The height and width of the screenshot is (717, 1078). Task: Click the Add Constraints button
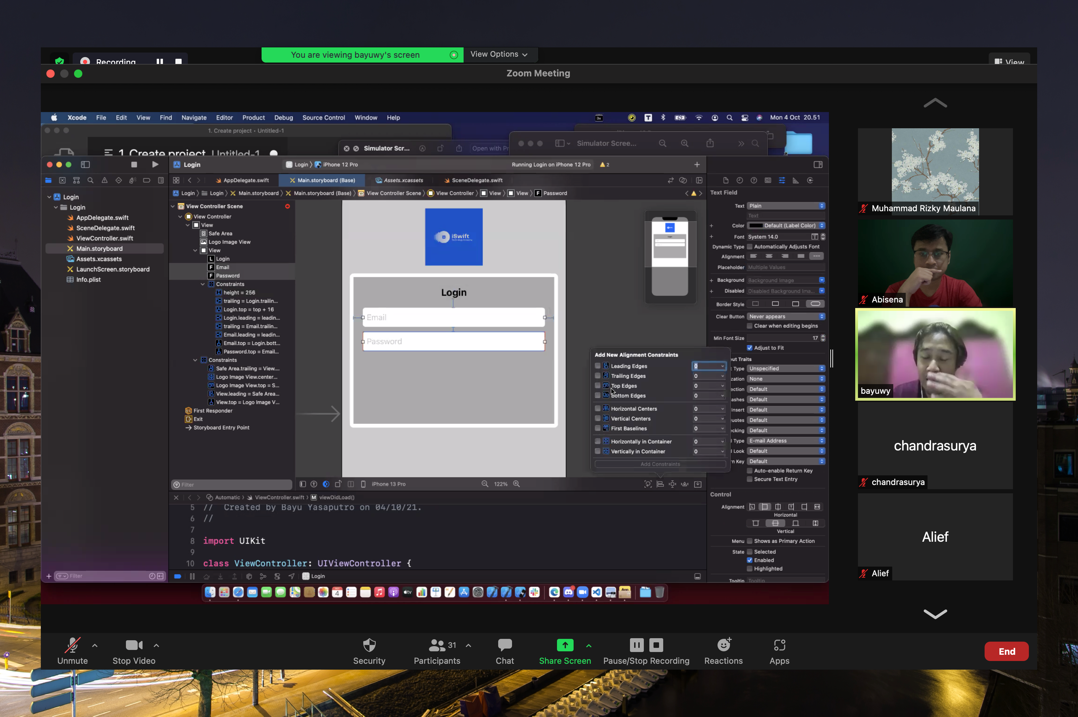pos(660,464)
